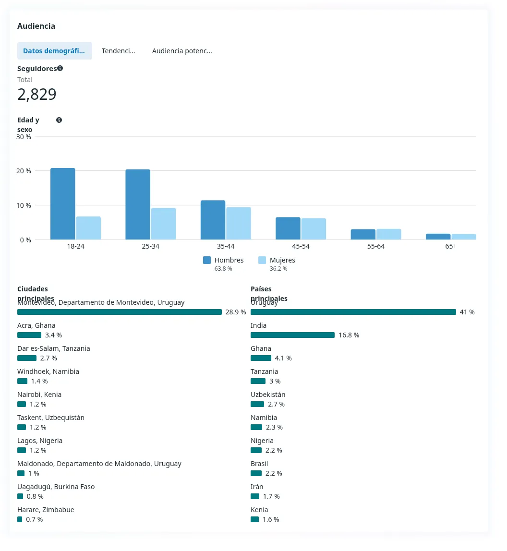This screenshot has height=551, width=507.
Task: Click the Montevideo 28.9 % city bar
Action: [x=120, y=312]
